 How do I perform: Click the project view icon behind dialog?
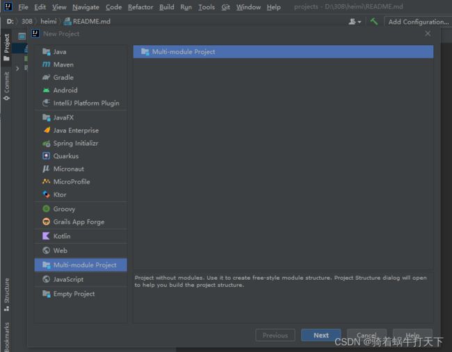22,36
